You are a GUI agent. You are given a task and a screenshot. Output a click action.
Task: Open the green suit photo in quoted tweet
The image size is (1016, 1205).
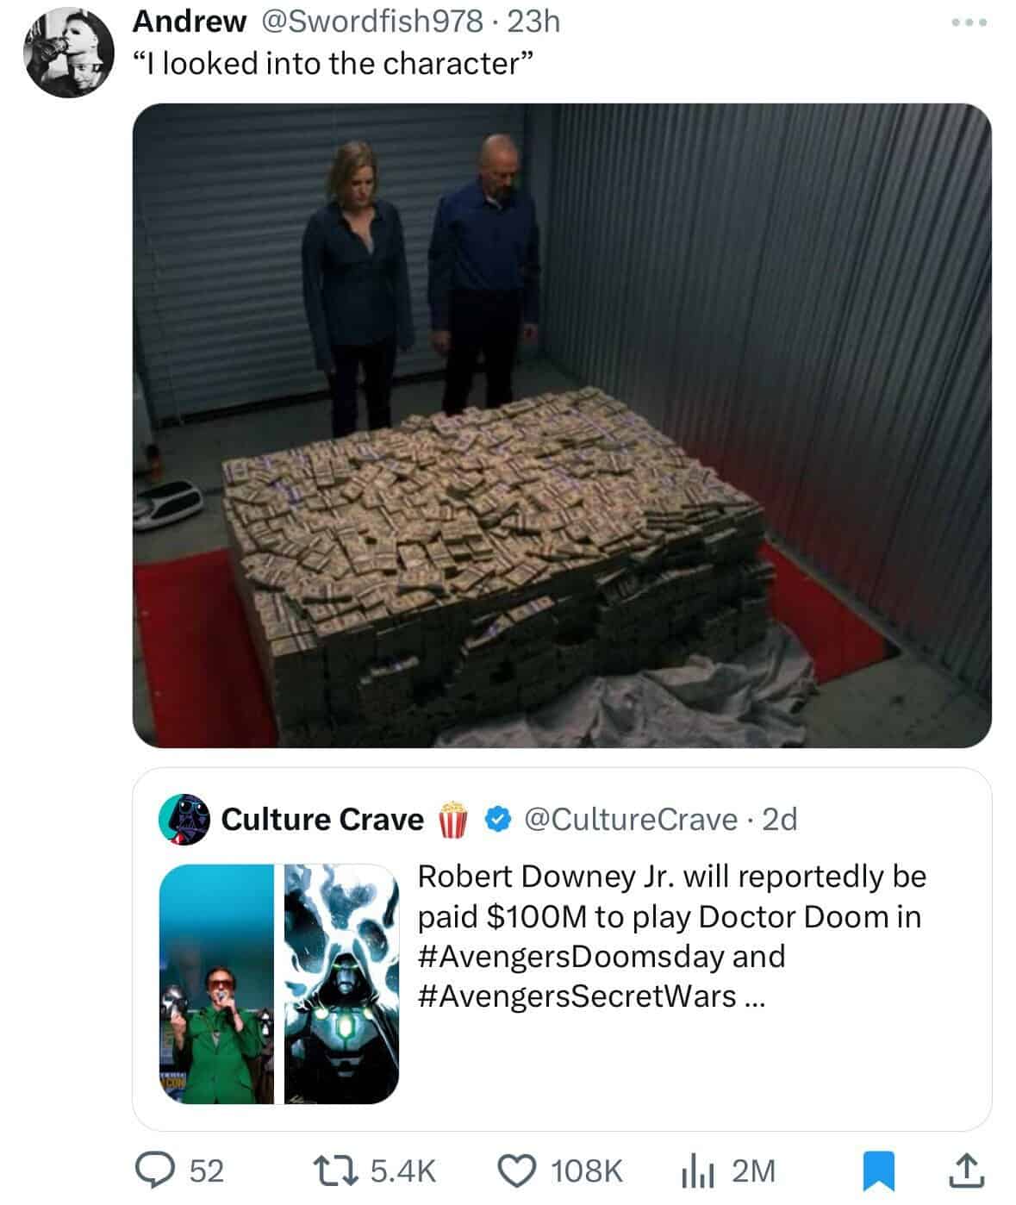click(216, 984)
